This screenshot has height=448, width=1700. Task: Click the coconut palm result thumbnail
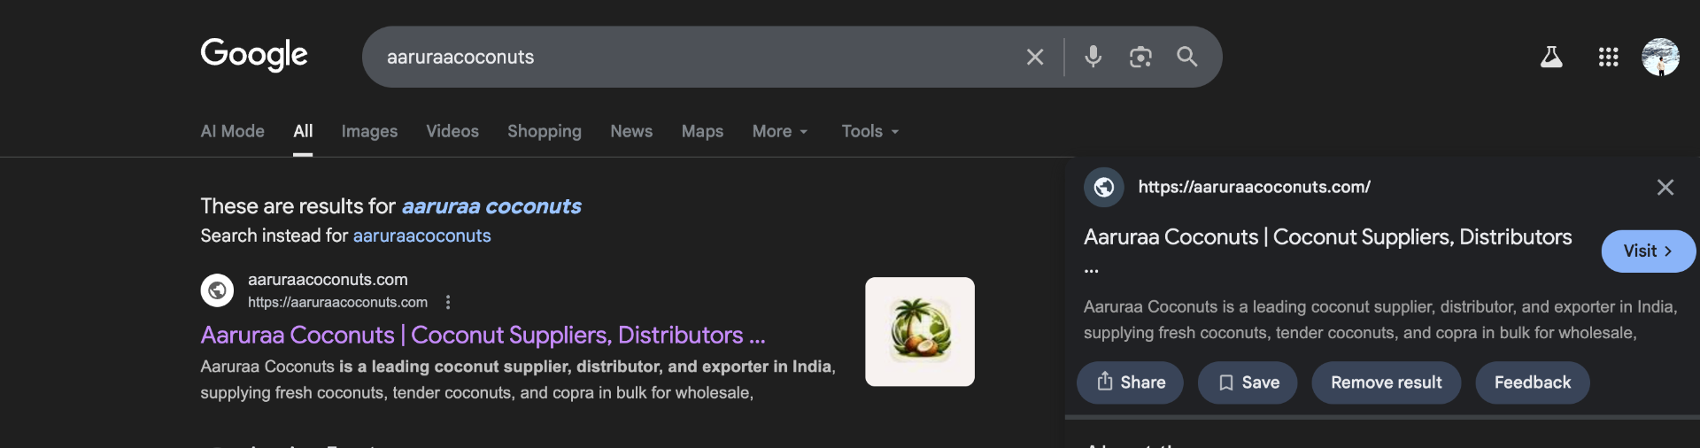point(919,332)
